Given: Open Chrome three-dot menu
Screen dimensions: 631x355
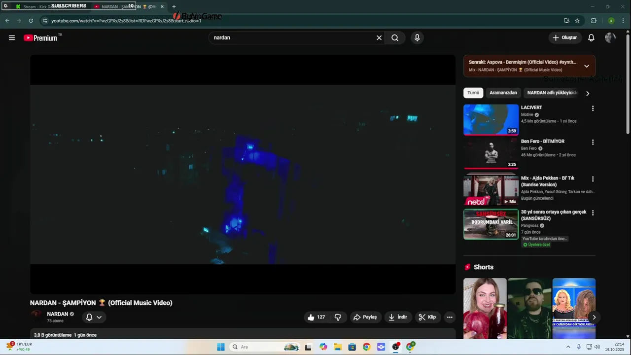Looking at the screenshot, I should (x=624, y=21).
